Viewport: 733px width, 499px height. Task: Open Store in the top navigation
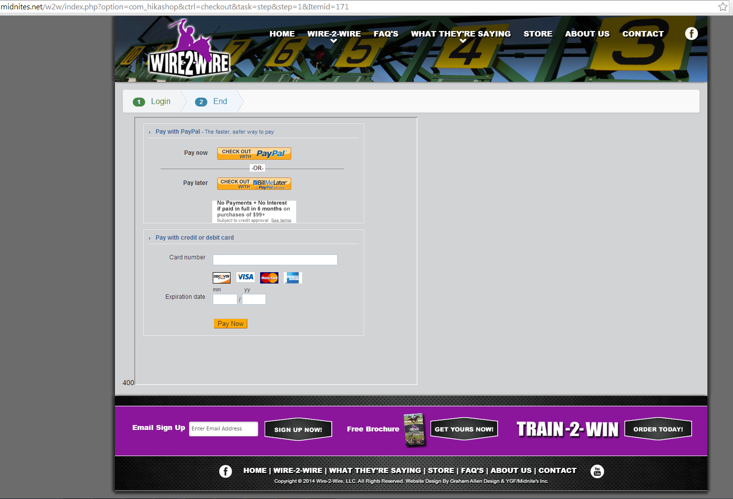(x=538, y=34)
